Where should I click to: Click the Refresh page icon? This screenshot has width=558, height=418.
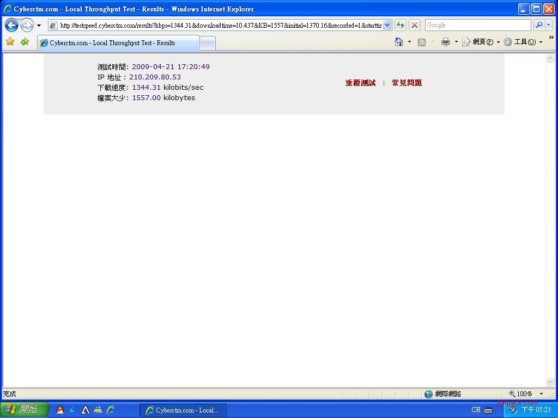pyautogui.click(x=401, y=25)
